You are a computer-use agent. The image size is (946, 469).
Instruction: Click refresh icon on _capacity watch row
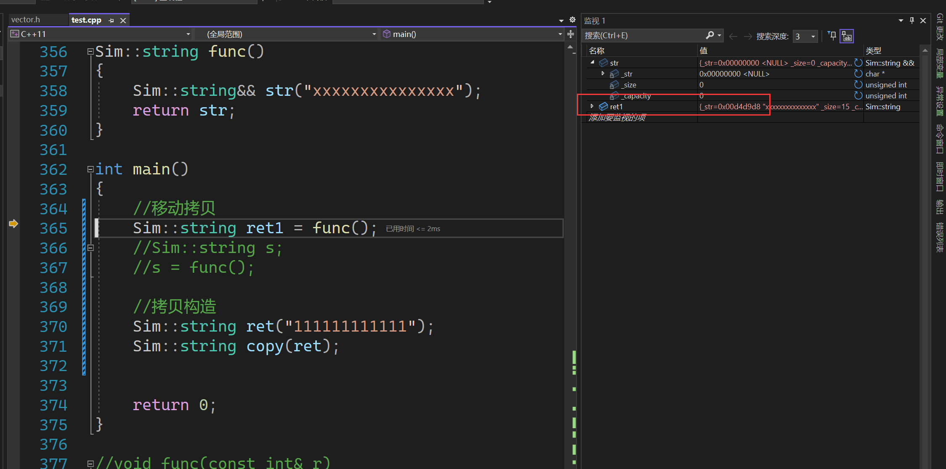pyautogui.click(x=858, y=95)
